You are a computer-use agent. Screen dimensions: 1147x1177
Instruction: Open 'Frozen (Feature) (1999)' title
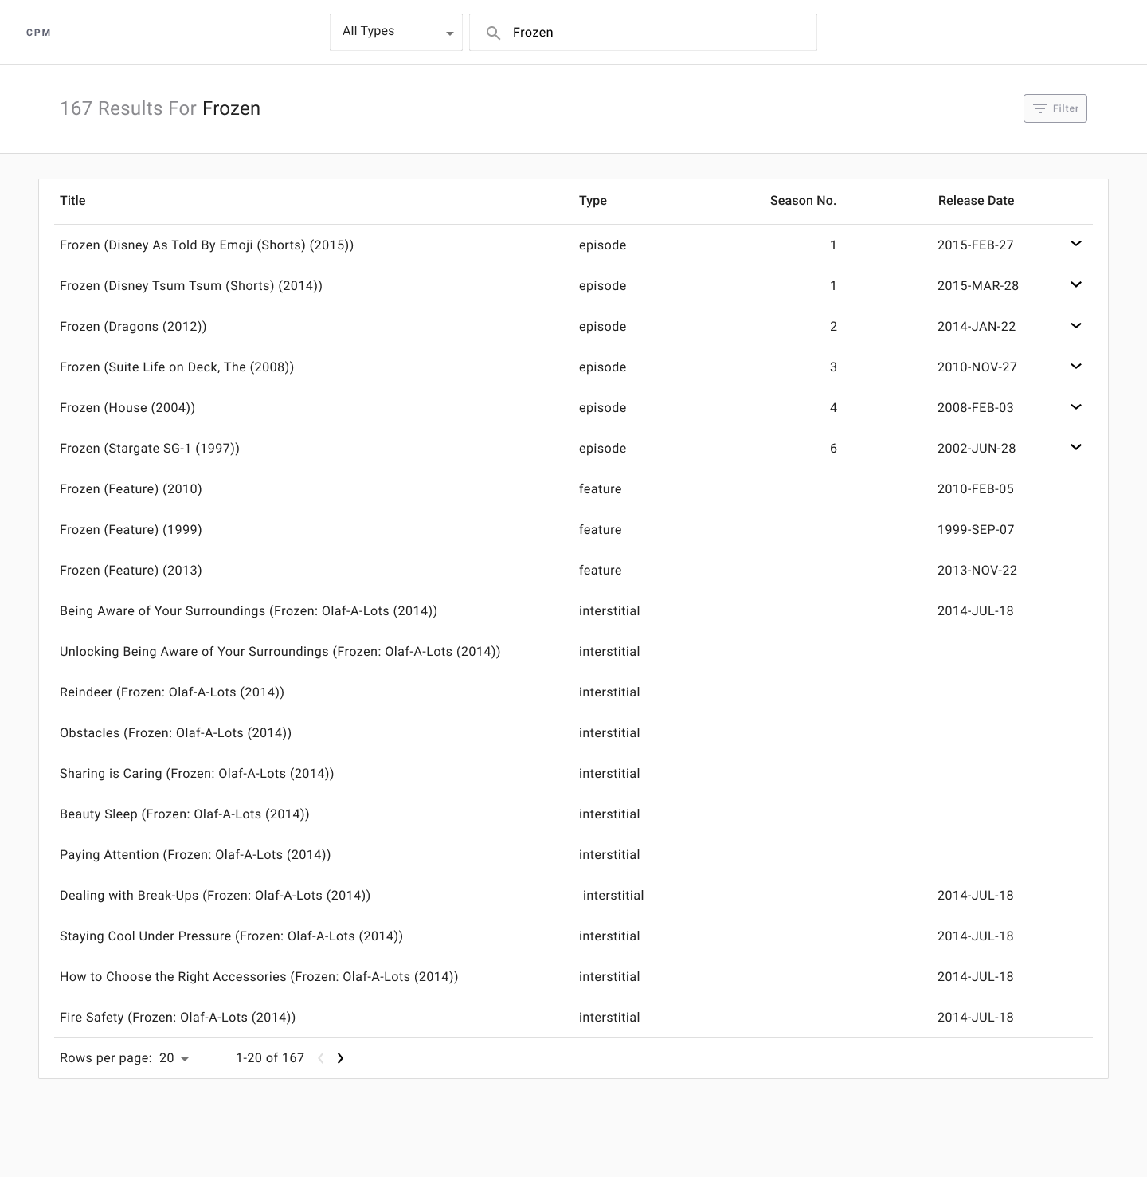click(x=131, y=530)
